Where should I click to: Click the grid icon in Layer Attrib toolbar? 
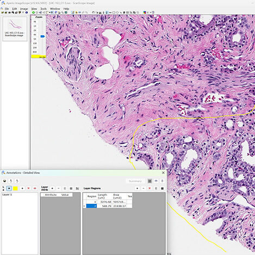click(x=71, y=189)
